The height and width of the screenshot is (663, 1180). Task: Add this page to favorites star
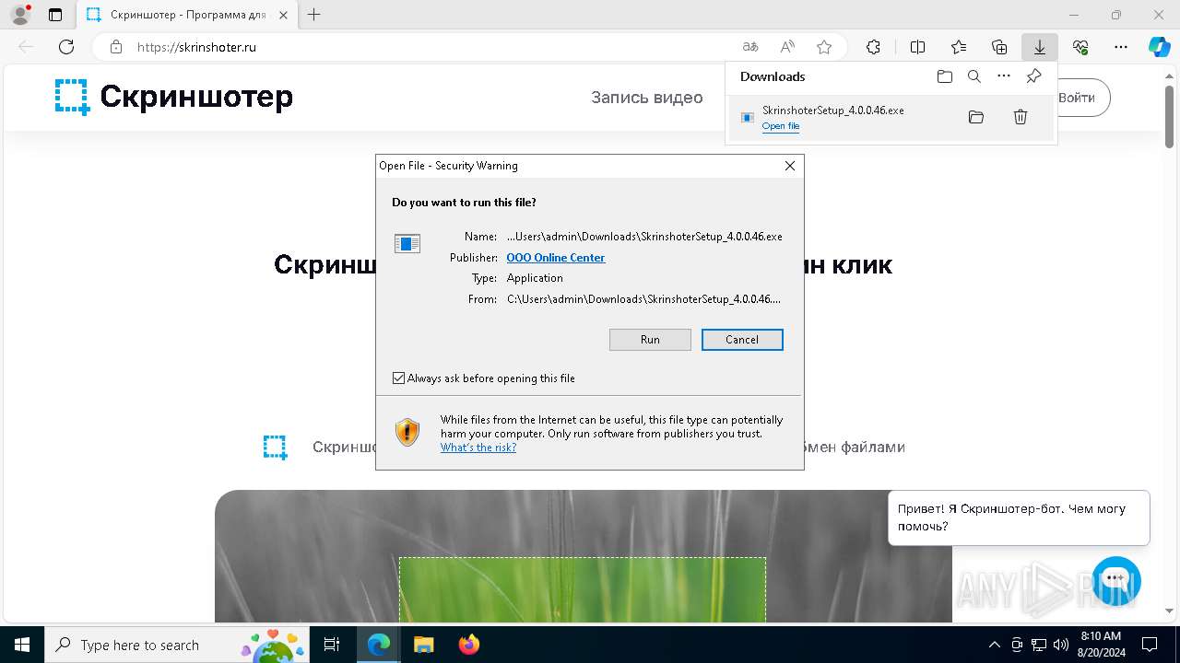[824, 47]
